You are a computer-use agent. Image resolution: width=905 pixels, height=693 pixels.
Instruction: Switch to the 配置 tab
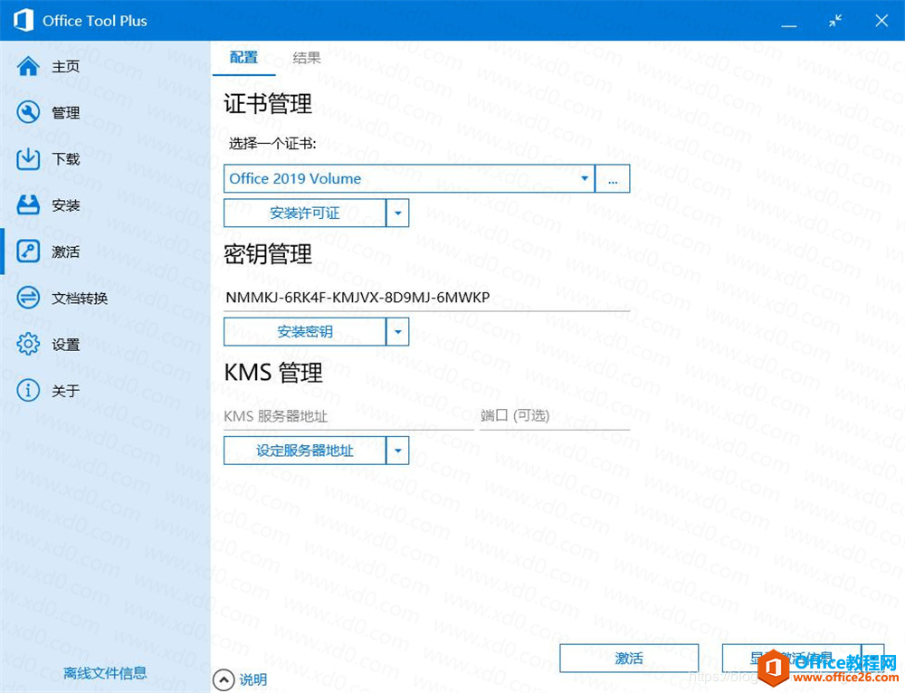[243, 58]
